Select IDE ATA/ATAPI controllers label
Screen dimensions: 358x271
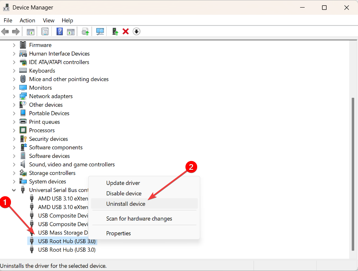tap(59, 62)
